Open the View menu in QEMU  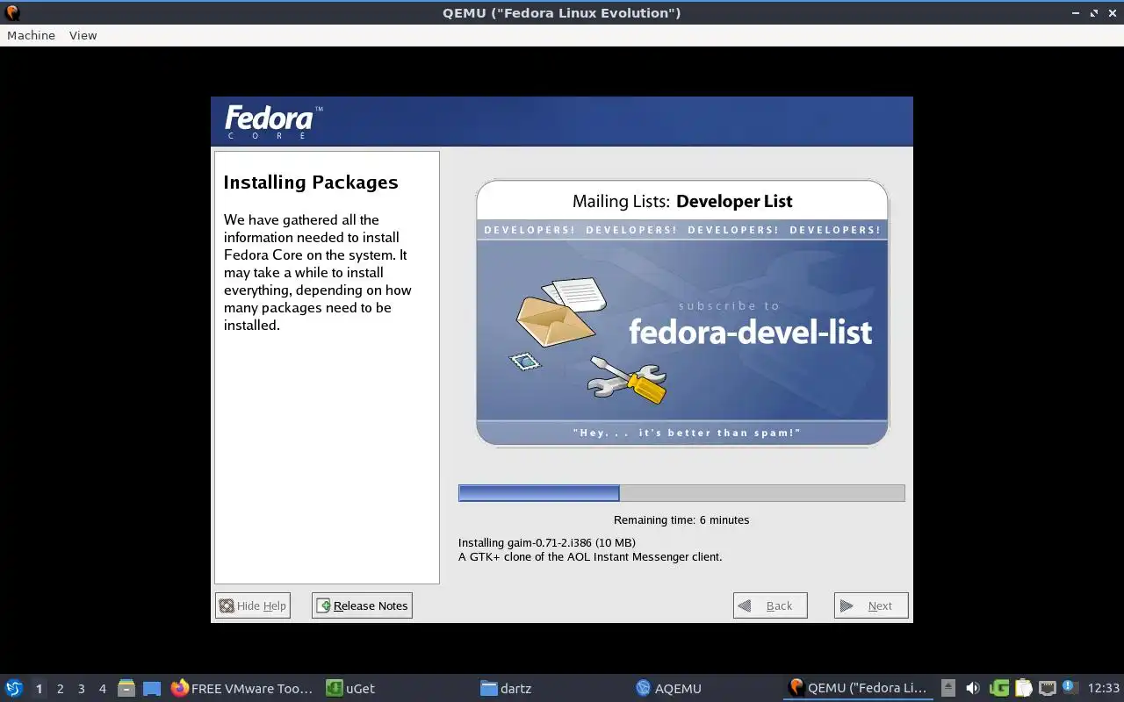83,35
